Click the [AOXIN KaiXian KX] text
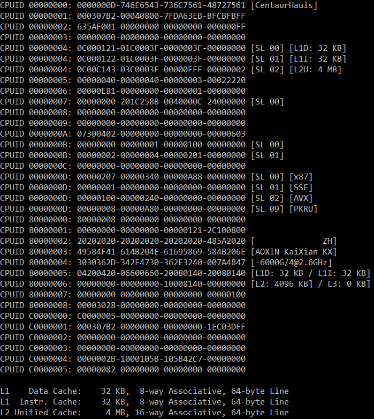Screen dimensions: 374x419 (x=294, y=252)
